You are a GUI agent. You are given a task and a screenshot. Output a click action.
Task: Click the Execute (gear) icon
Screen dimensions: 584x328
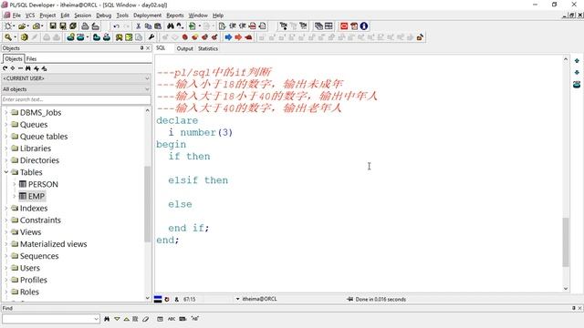click(x=25, y=37)
